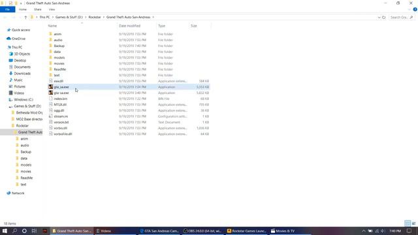Screen dimensions: 418x235
Task: Open the Windows Start menu
Action: [x=5, y=231]
